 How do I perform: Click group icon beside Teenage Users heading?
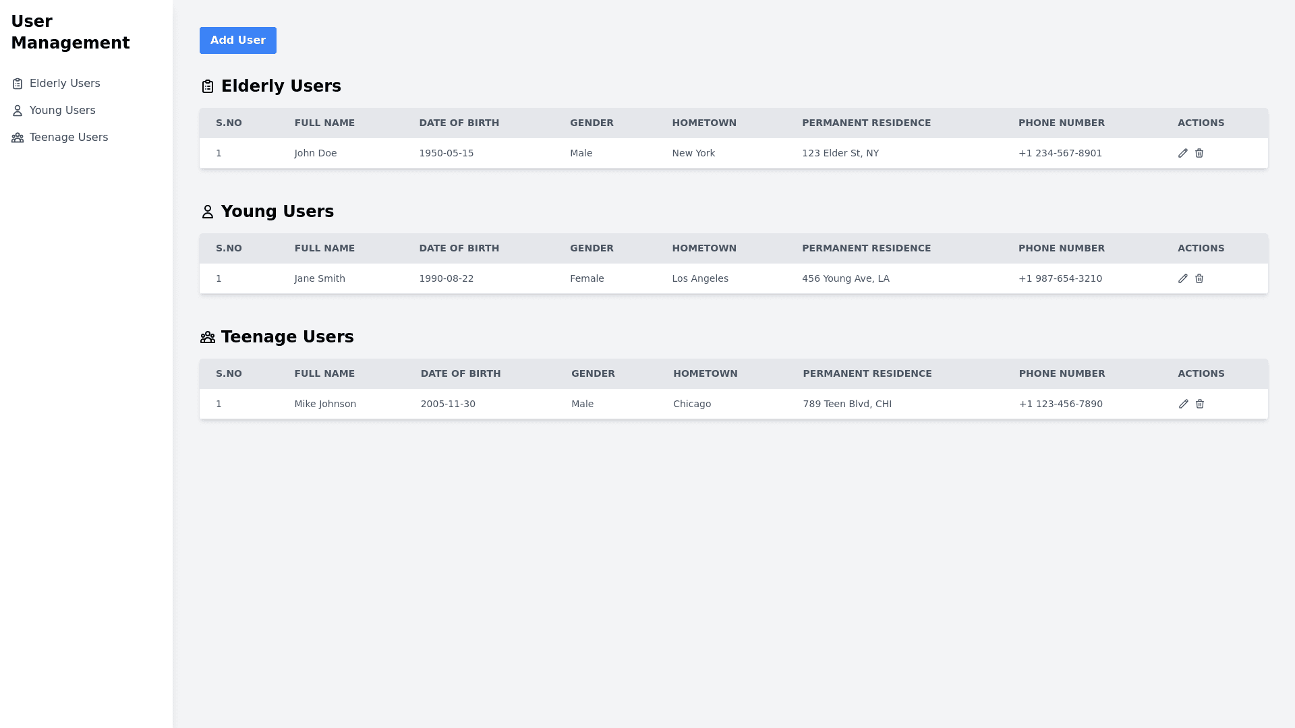[208, 337]
